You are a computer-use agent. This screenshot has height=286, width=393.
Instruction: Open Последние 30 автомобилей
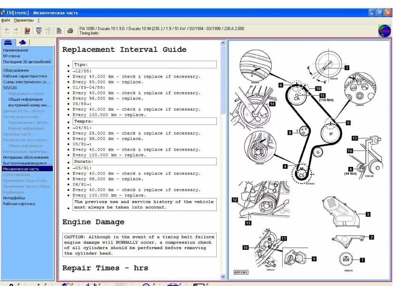tap(27, 62)
